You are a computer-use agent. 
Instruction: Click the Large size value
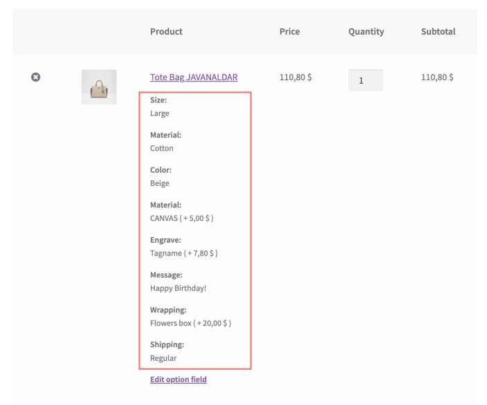[x=160, y=113]
